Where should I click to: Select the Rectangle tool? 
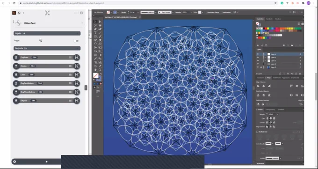(x=95, y=37)
